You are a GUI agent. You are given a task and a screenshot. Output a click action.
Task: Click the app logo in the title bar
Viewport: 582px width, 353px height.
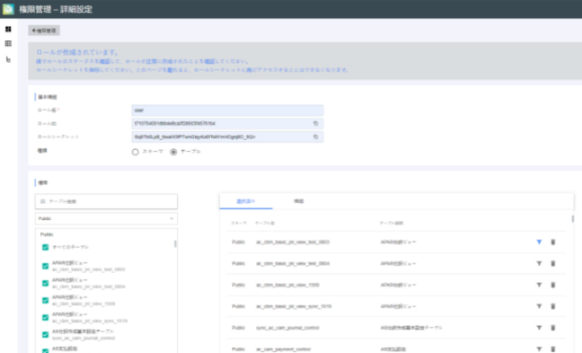click(8, 9)
